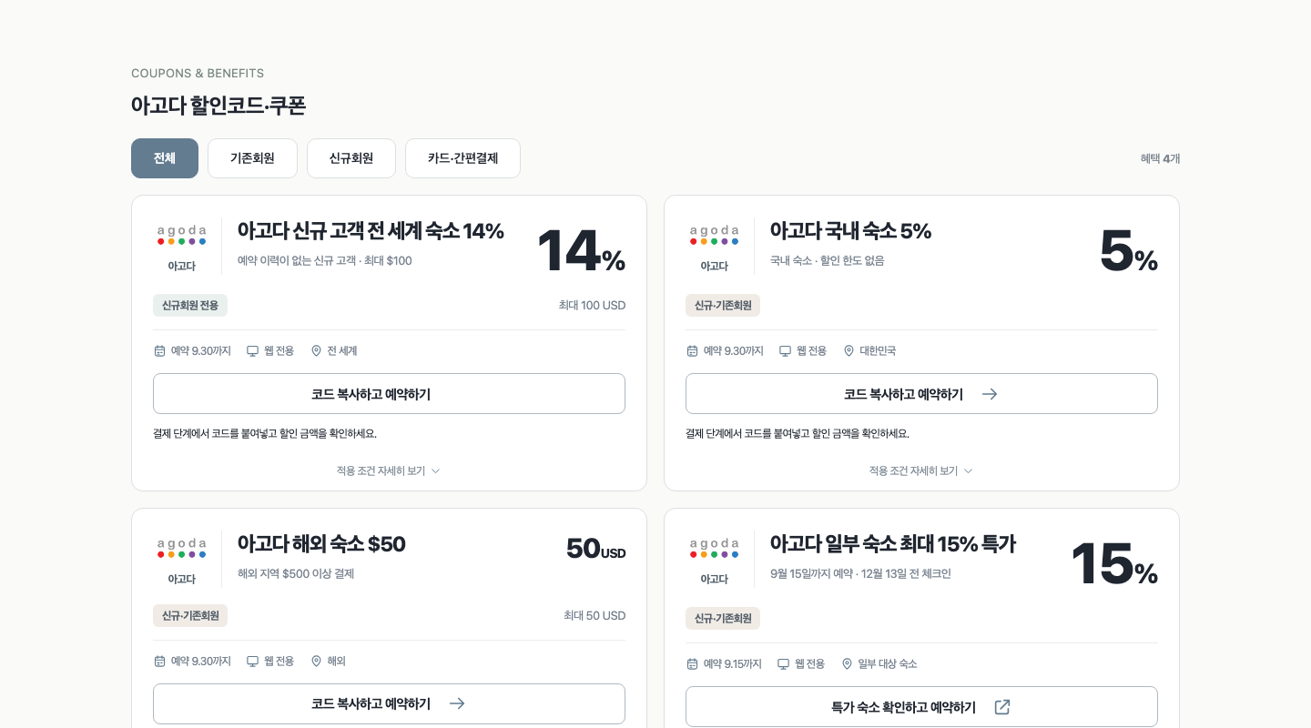
Task: Click location pin icon beside 해외
Action: 316,662
